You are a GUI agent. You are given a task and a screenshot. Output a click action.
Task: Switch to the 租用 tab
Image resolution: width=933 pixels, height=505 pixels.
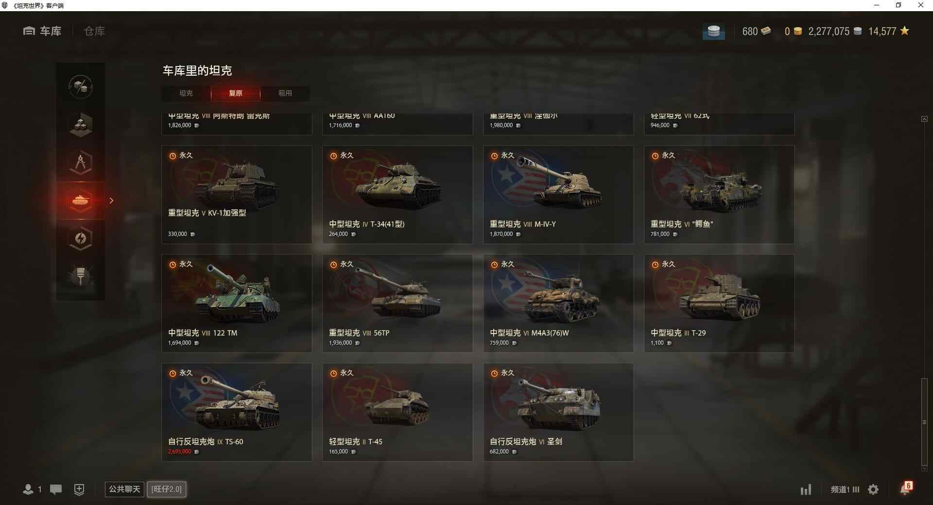coord(285,93)
